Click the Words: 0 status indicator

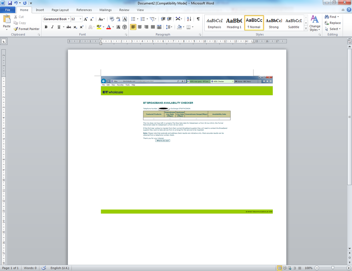[30, 268]
